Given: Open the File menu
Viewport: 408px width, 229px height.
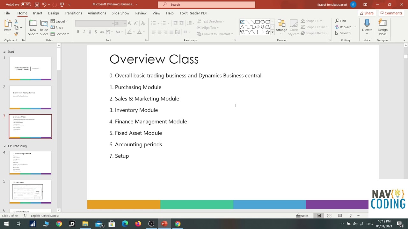Looking at the screenshot, I should [x=7, y=13].
